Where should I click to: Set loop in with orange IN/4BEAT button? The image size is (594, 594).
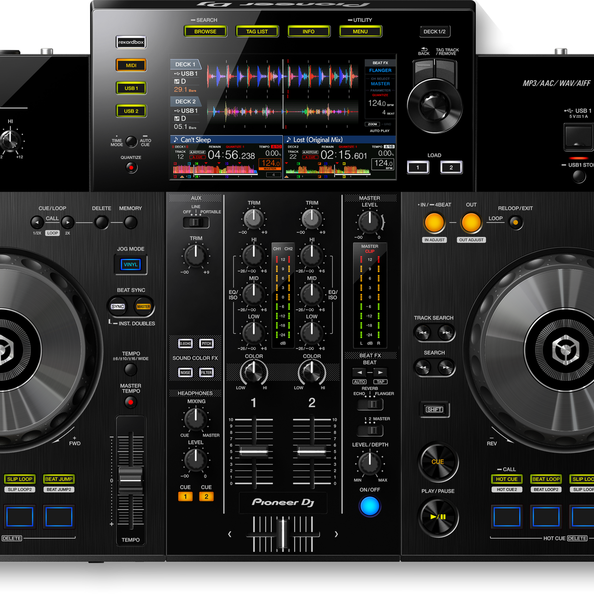[x=434, y=223]
